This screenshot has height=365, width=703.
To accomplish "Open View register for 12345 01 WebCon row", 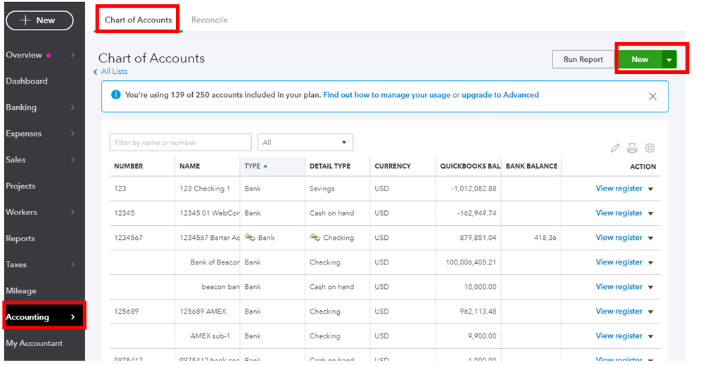I will 619,213.
